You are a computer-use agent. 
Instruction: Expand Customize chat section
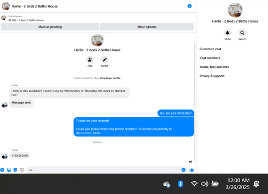tap(210, 49)
